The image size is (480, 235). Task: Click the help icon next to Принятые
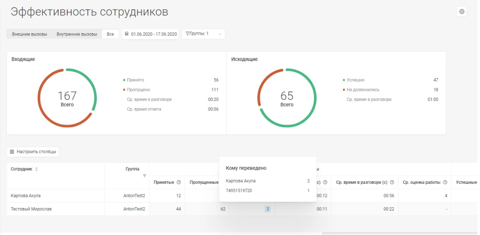178,183
